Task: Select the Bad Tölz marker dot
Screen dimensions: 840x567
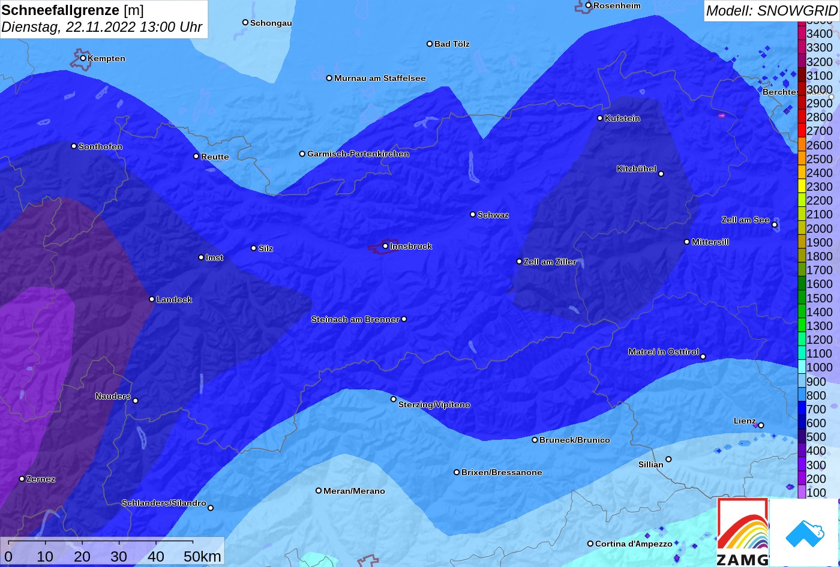Action: coord(430,44)
